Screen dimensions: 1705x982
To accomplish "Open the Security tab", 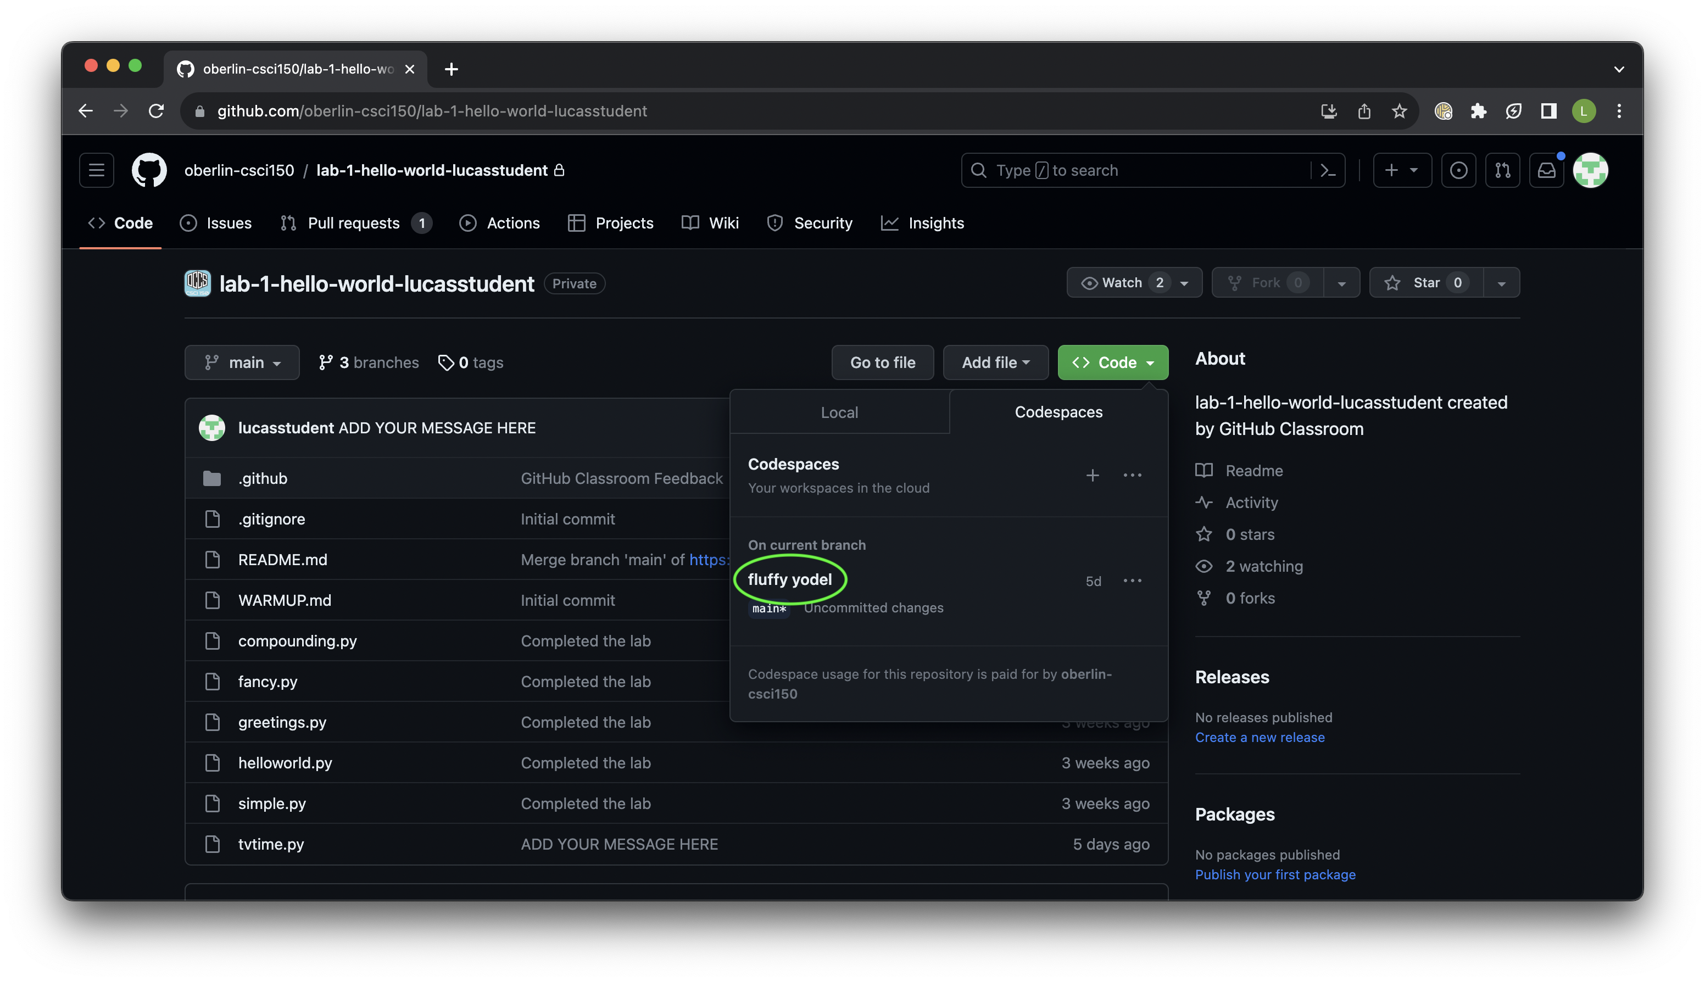I will coord(809,223).
